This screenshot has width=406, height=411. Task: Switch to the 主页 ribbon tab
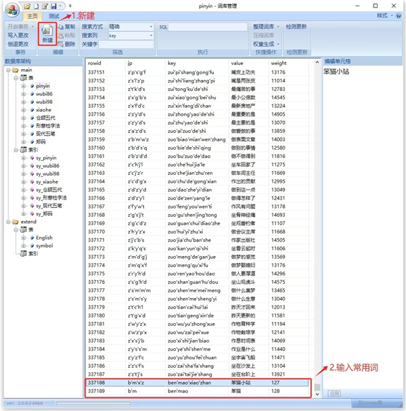coord(31,16)
